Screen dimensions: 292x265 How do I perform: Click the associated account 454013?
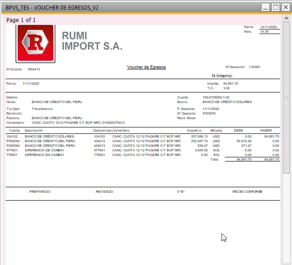point(99,145)
